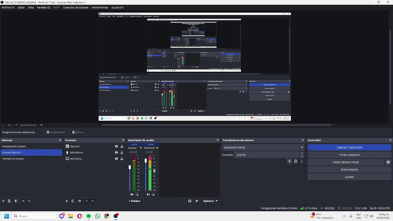Click Detener Transmisión button
The height and width of the screenshot is (221, 393).
click(x=349, y=147)
